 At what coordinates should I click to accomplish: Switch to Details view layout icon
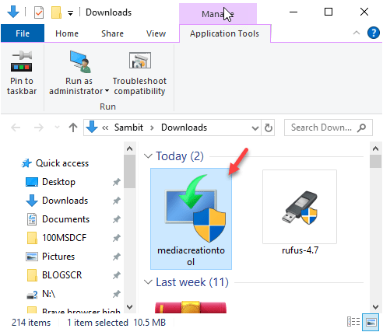click(353, 322)
